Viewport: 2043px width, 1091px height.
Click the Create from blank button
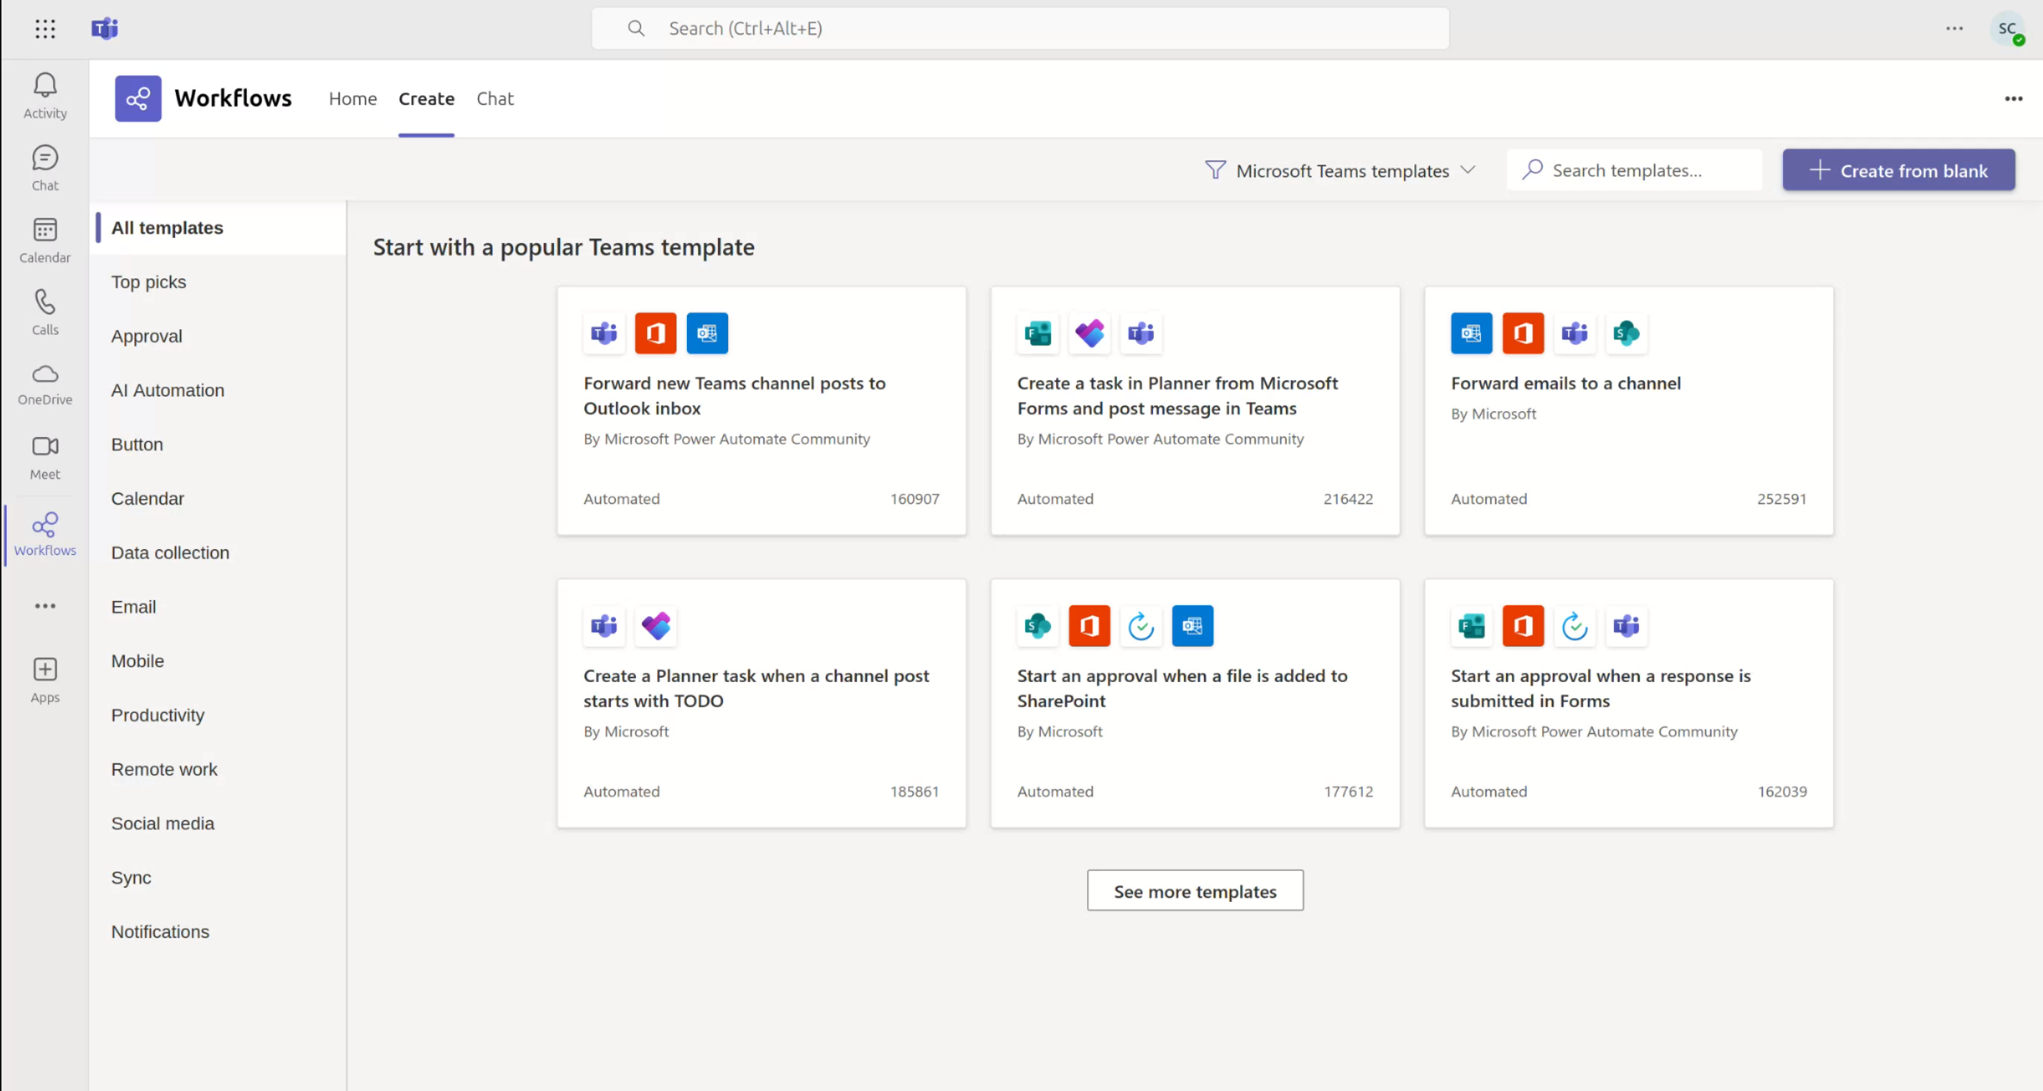[x=1898, y=170]
